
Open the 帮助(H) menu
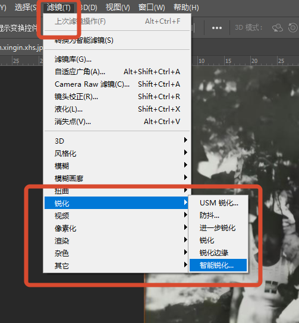186,8
